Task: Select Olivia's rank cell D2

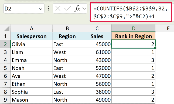Action: pos(134,44)
